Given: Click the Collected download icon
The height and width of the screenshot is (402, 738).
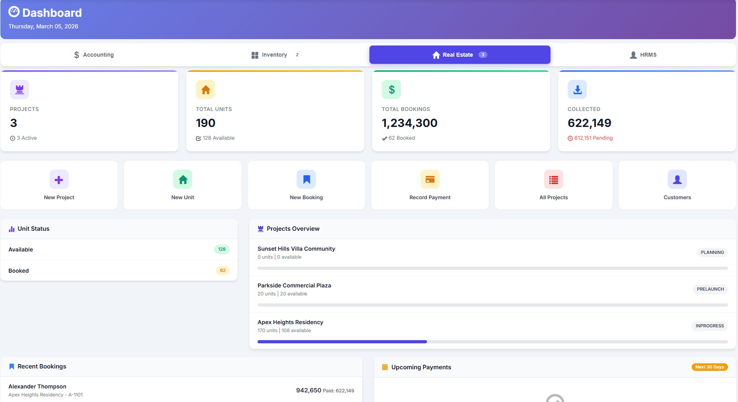Looking at the screenshot, I should (577, 89).
